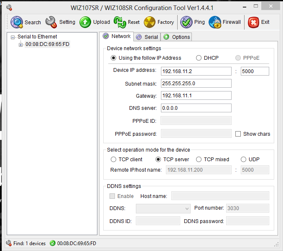Click the Firewall padlock icon
The width and height of the screenshot is (283, 251).
point(215,22)
